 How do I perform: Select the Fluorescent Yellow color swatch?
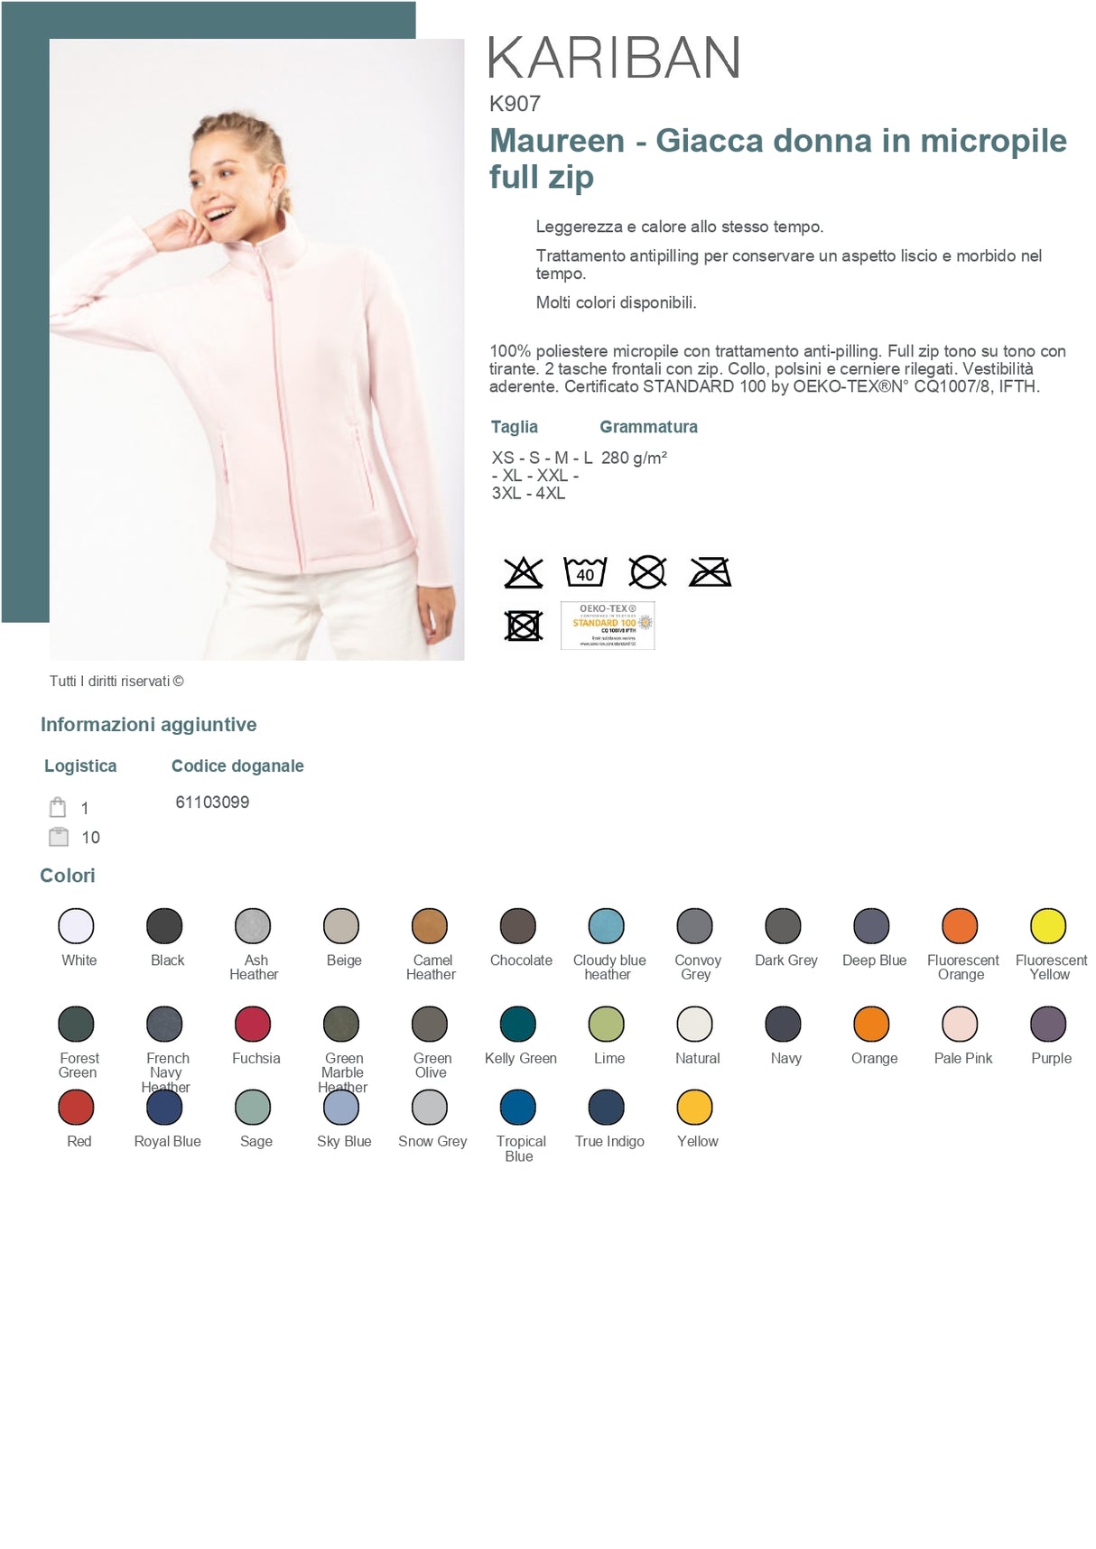pyautogui.click(x=1048, y=926)
